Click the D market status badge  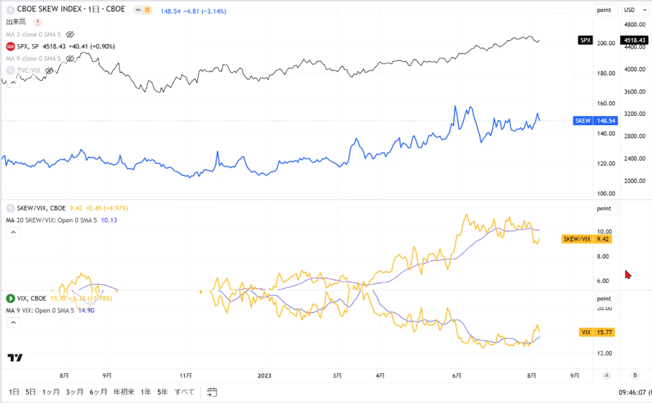pos(143,10)
